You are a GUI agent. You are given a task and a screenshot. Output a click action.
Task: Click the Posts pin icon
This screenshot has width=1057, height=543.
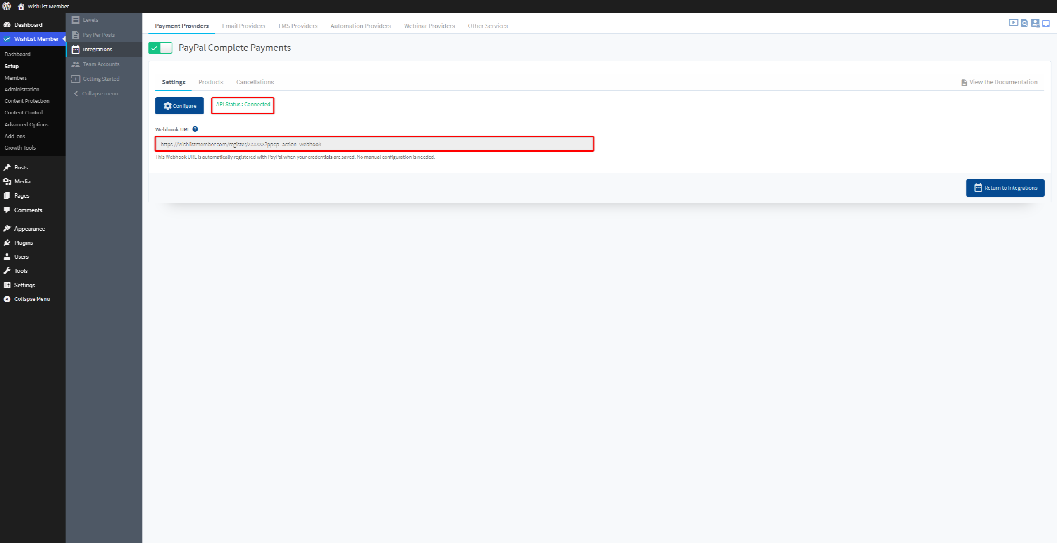[x=7, y=167]
